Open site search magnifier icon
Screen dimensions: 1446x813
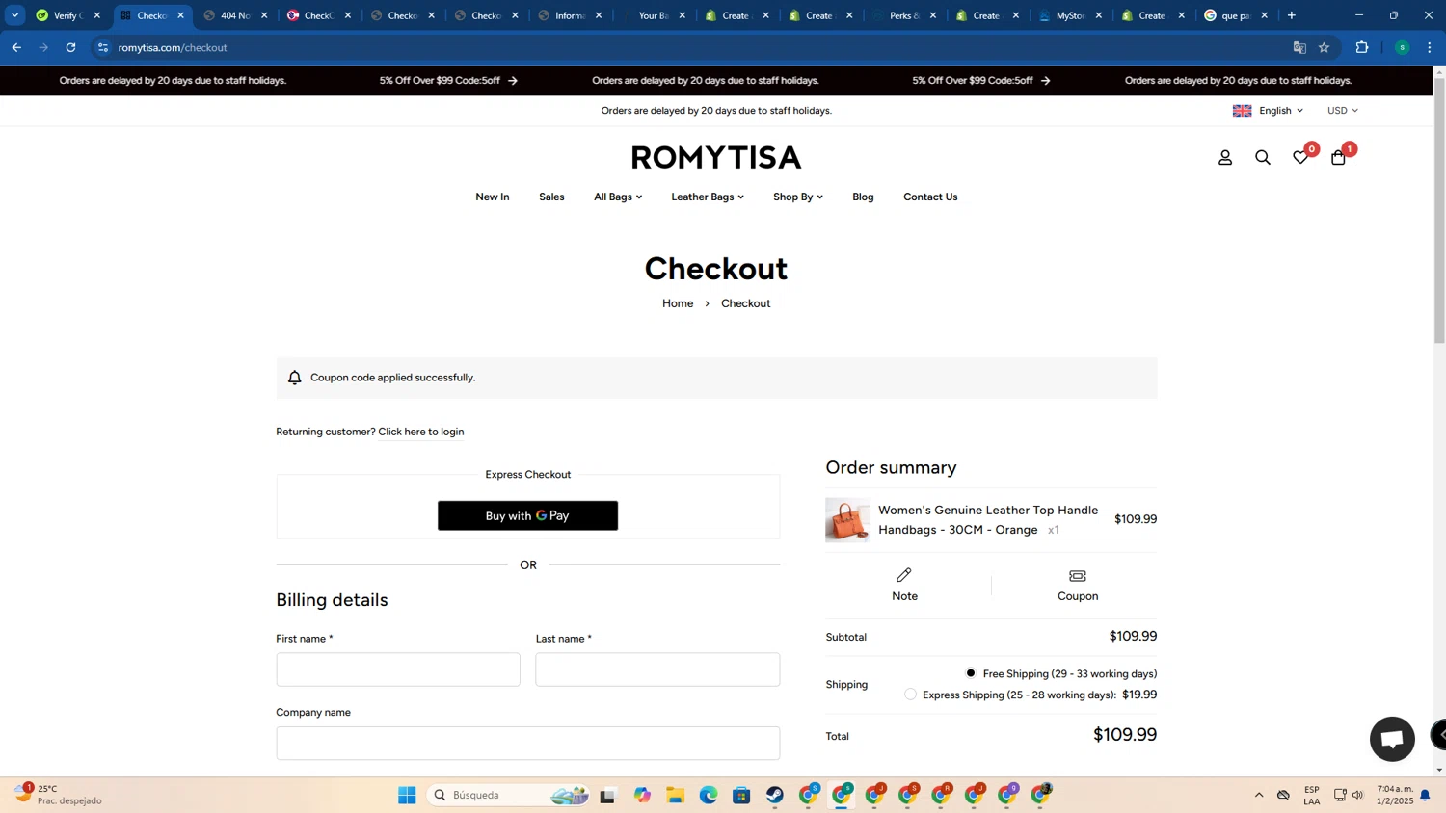tap(1263, 158)
